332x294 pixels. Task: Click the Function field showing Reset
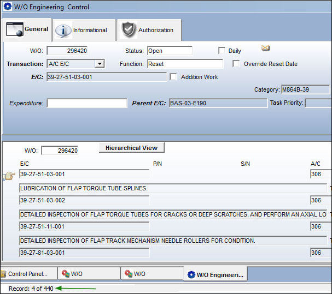pyautogui.click(x=185, y=64)
